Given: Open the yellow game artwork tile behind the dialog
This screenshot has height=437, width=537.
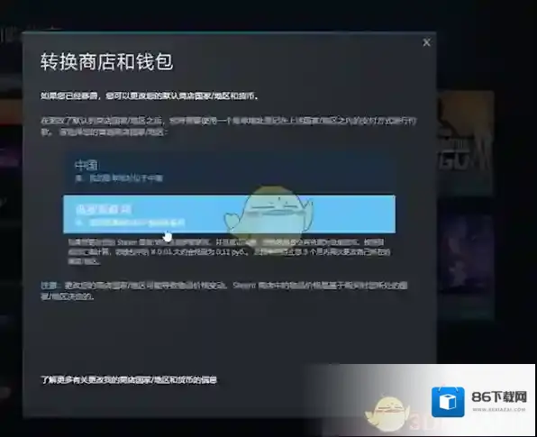Looking at the screenshot, I should [x=465, y=142].
